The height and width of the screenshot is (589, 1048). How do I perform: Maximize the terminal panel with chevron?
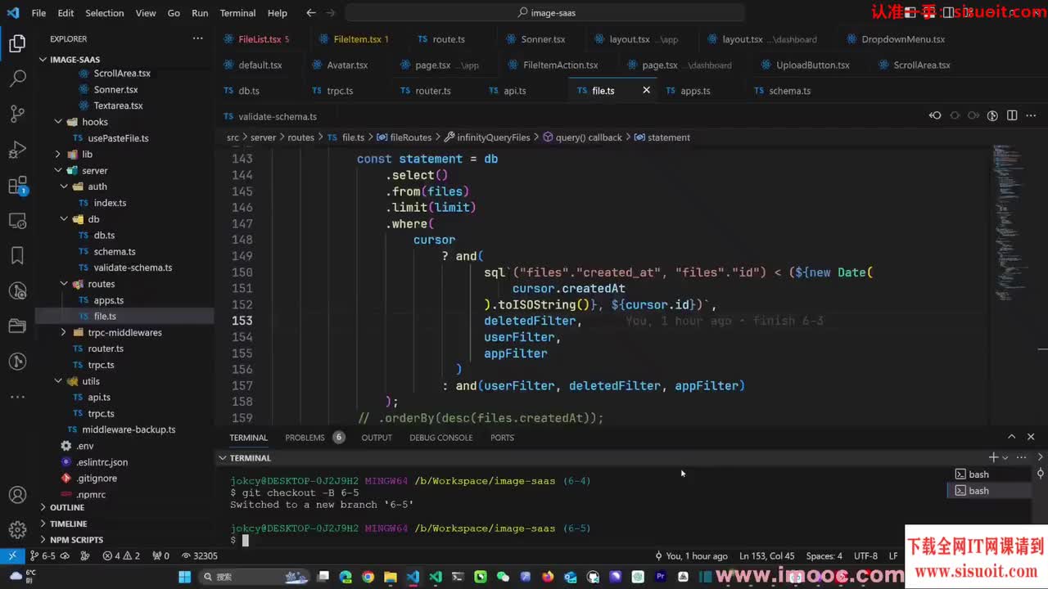pyautogui.click(x=1011, y=437)
